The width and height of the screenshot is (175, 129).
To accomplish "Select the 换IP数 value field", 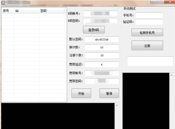I will 102,47.
